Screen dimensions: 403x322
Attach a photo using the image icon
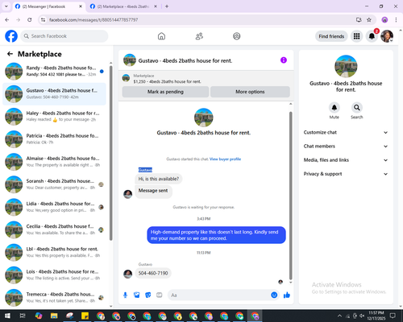[137, 295]
